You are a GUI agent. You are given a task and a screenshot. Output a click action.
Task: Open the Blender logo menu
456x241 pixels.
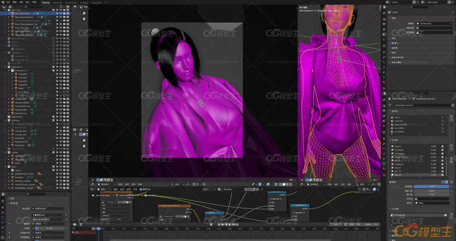click(3, 2)
